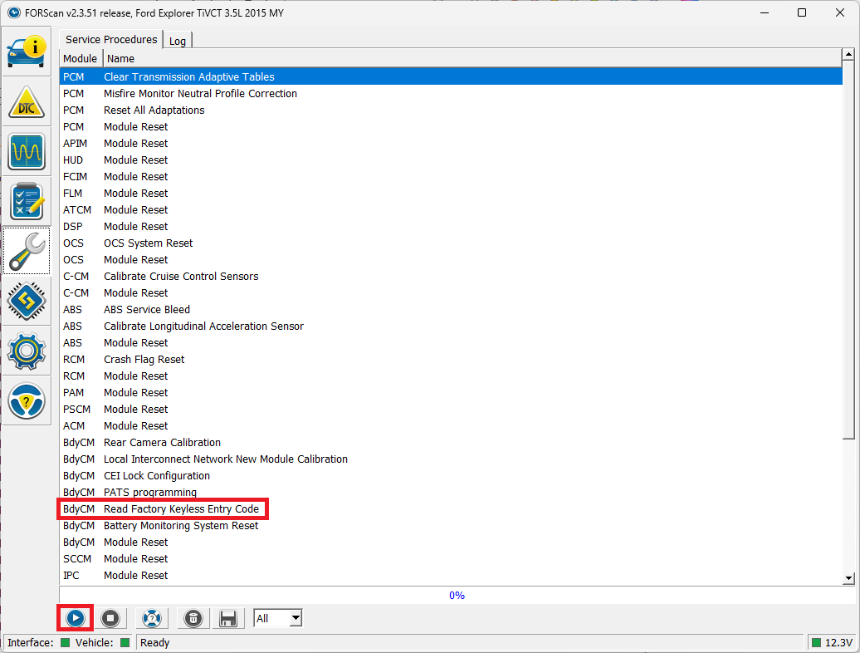Viewport: 860px width, 653px height.
Task: Sort by the Name column header
Action: point(472,58)
